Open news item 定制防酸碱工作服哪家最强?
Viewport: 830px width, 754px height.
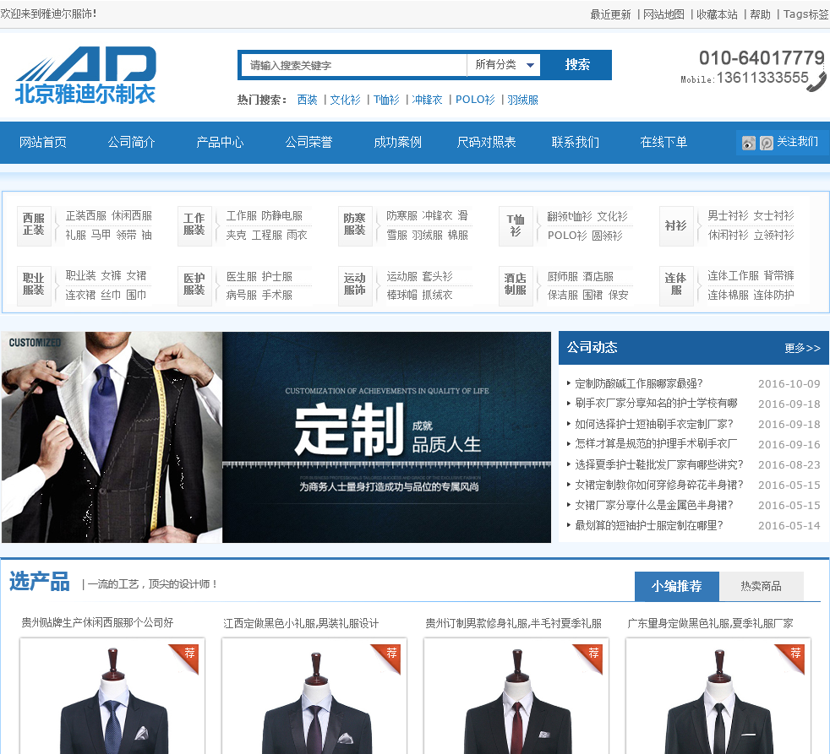tap(639, 384)
